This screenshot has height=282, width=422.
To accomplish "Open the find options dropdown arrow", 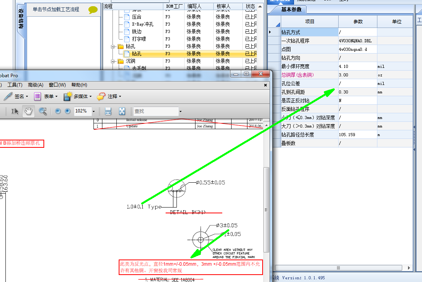I will click(x=180, y=111).
